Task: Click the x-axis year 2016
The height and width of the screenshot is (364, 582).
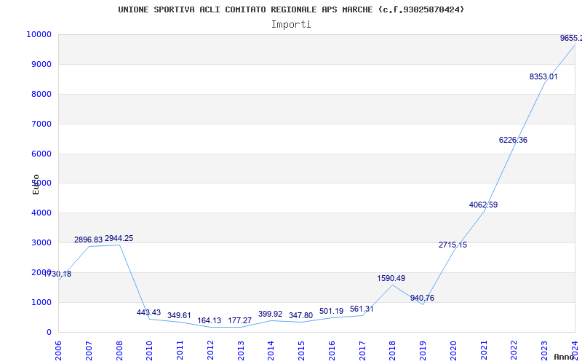Action: pos(332,351)
